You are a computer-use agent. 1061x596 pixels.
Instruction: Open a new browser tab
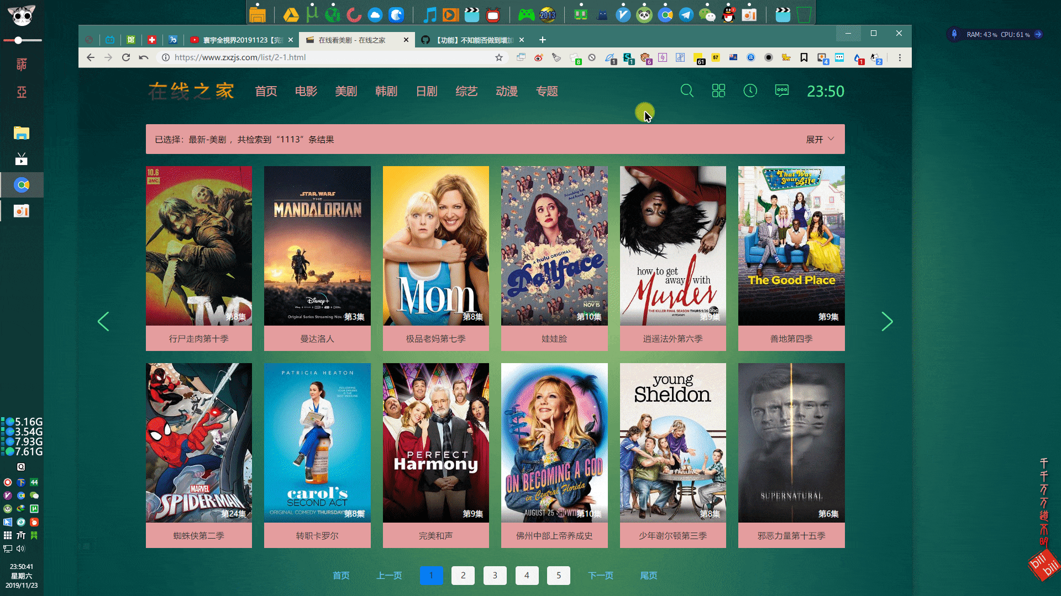[x=543, y=40]
